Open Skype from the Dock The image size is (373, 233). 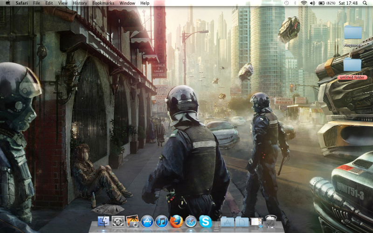point(206,221)
